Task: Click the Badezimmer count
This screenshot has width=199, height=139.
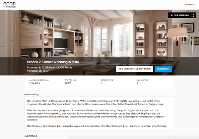Action: pyautogui.click(x=137, y=83)
